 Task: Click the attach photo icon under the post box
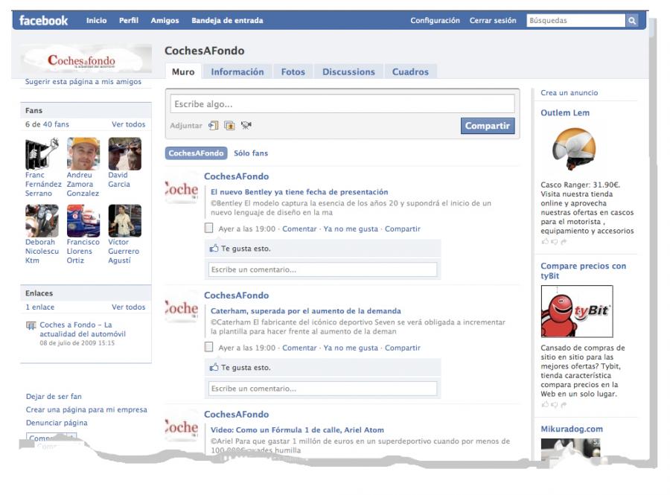pyautogui.click(x=229, y=126)
